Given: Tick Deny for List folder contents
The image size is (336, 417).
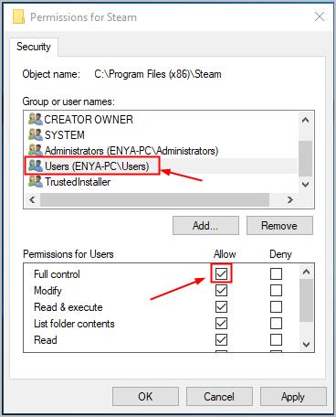Looking at the screenshot, I should 276,323.
